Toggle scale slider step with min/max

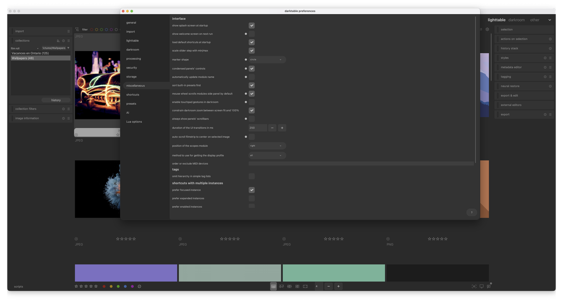(x=252, y=51)
